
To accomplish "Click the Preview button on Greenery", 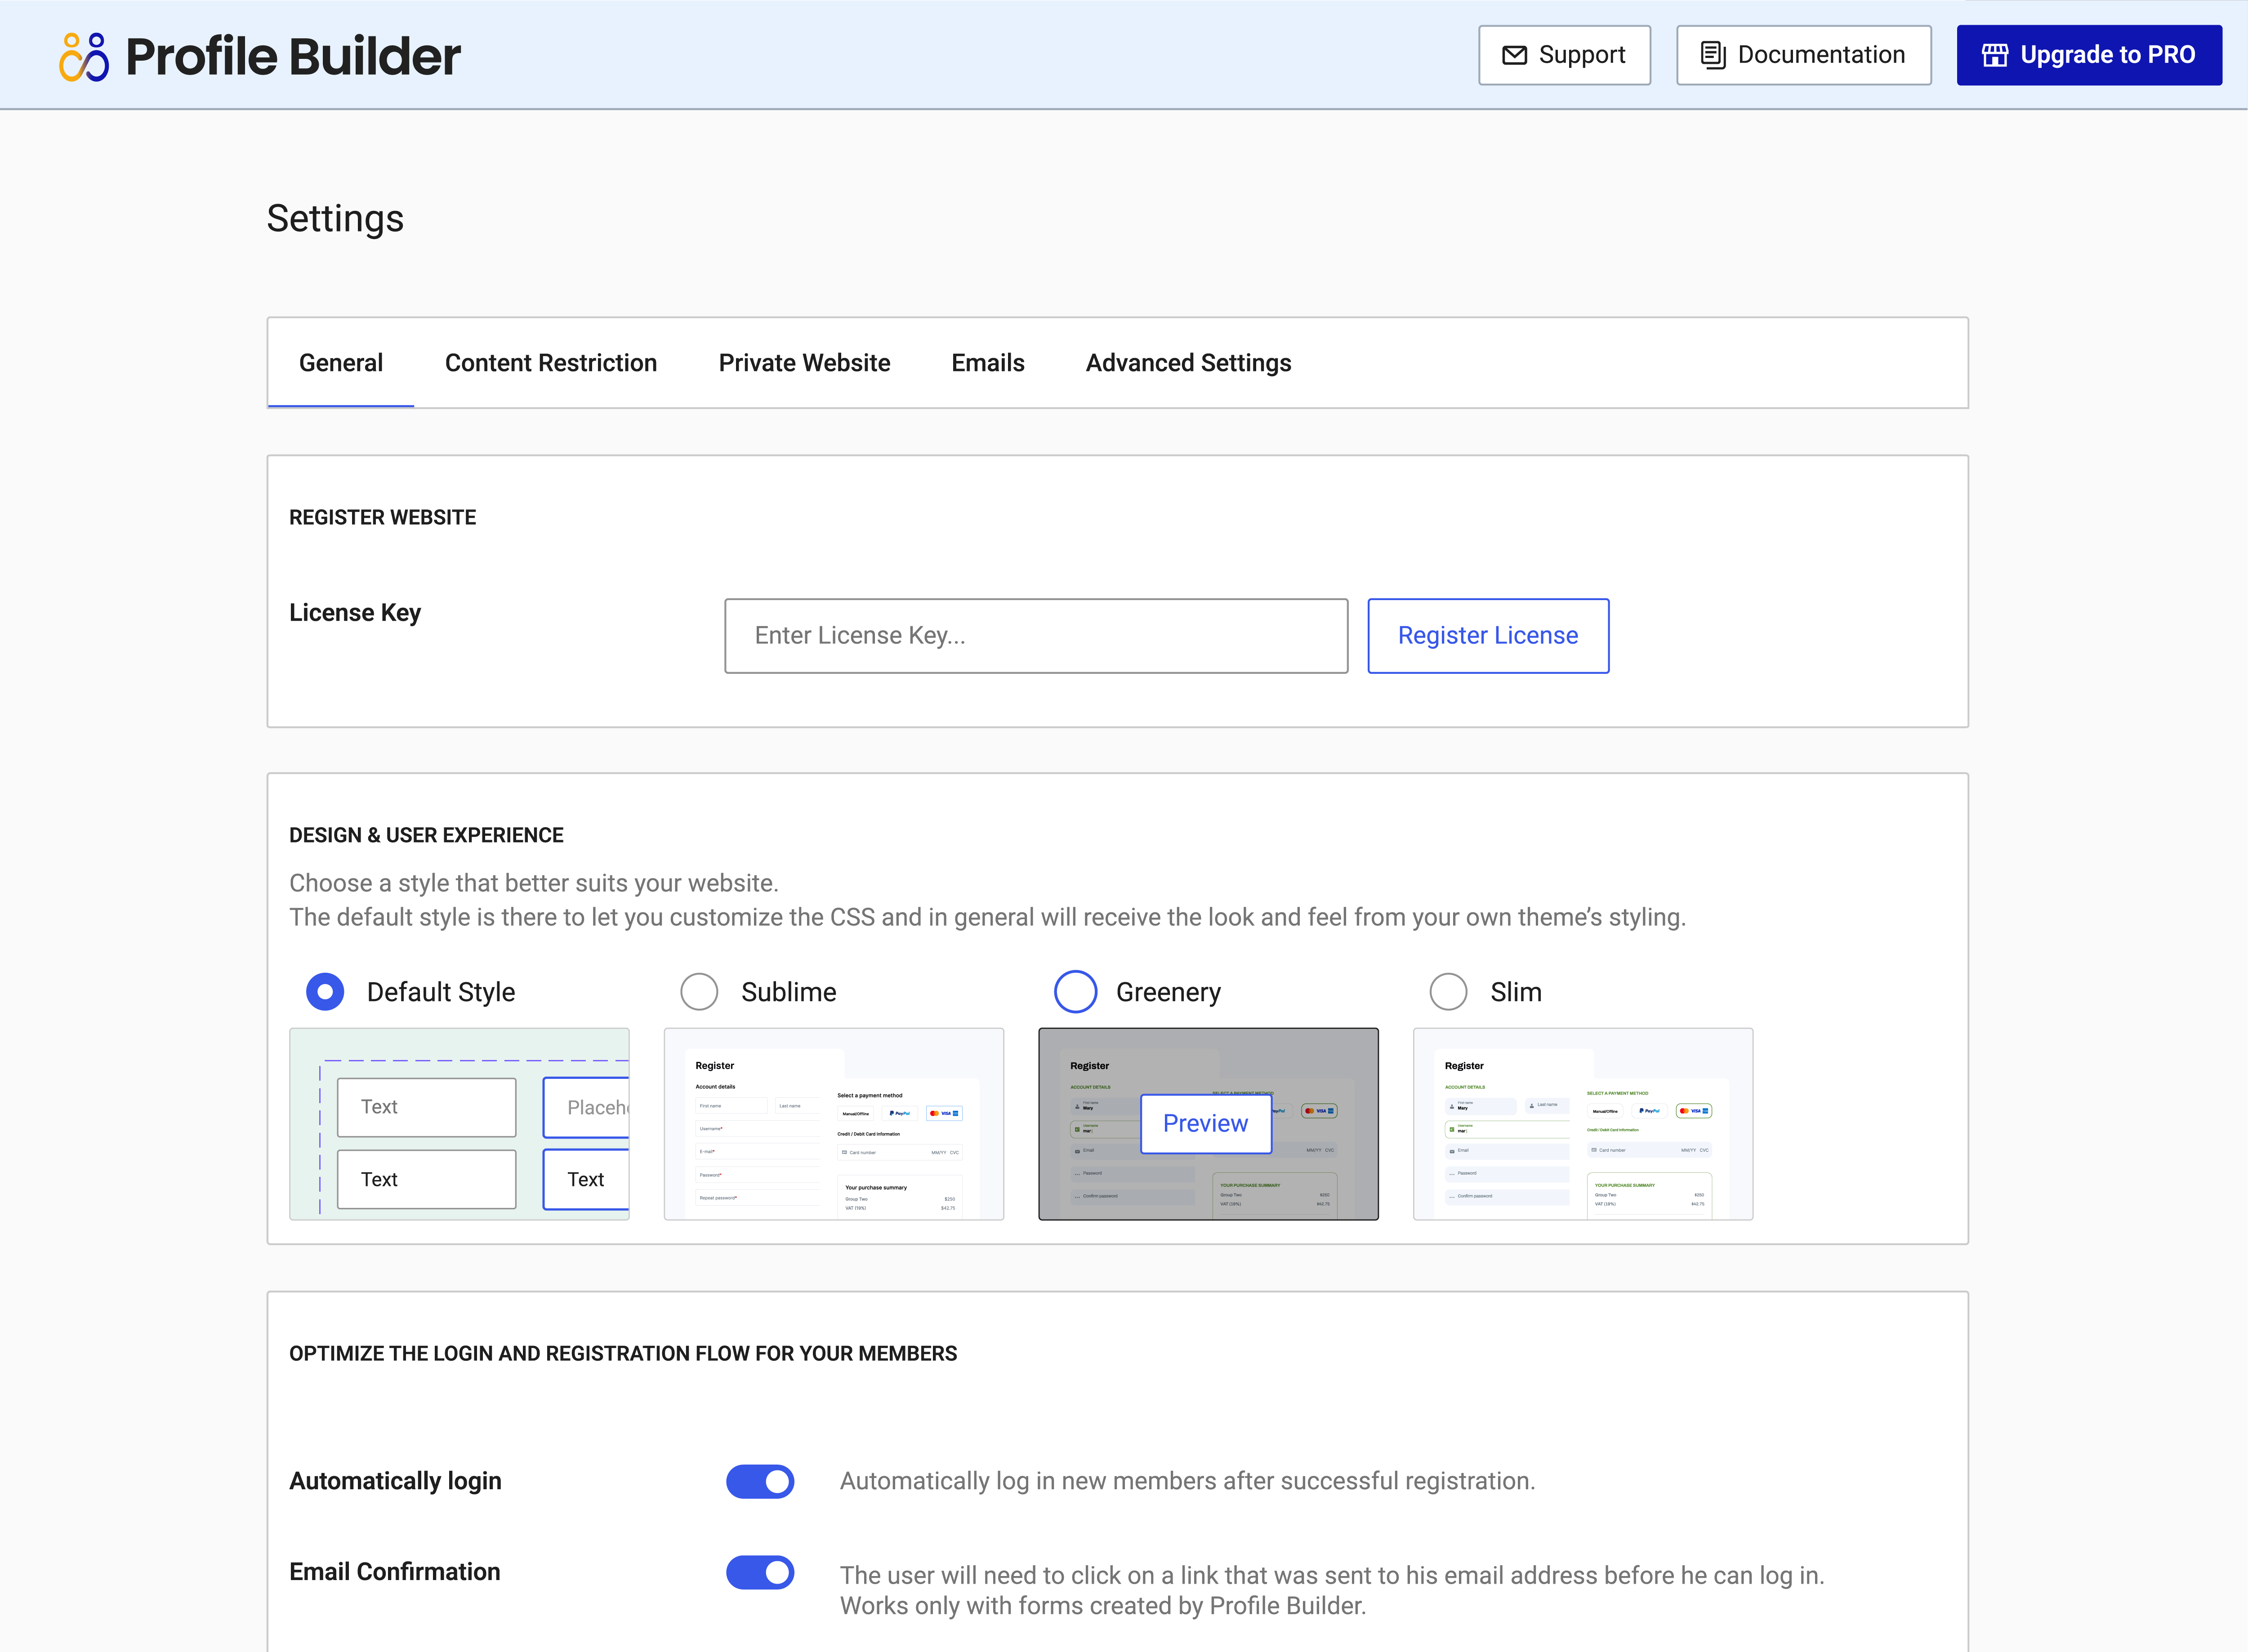I will click(x=1206, y=1124).
